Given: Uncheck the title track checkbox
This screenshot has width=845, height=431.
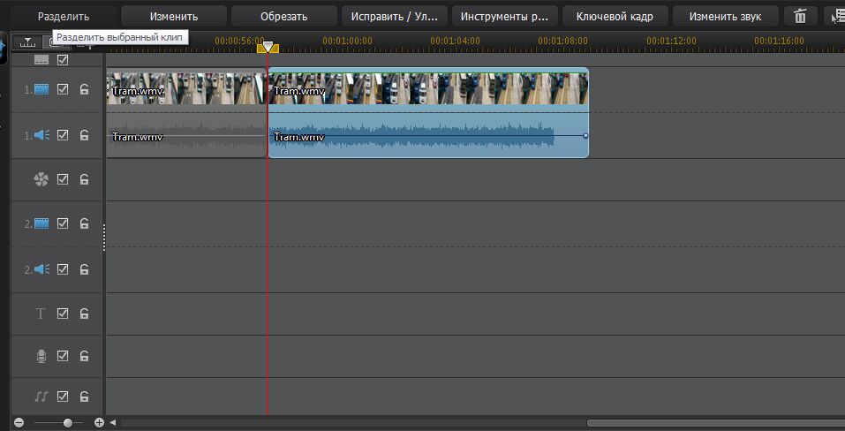Looking at the screenshot, I should coord(63,314).
